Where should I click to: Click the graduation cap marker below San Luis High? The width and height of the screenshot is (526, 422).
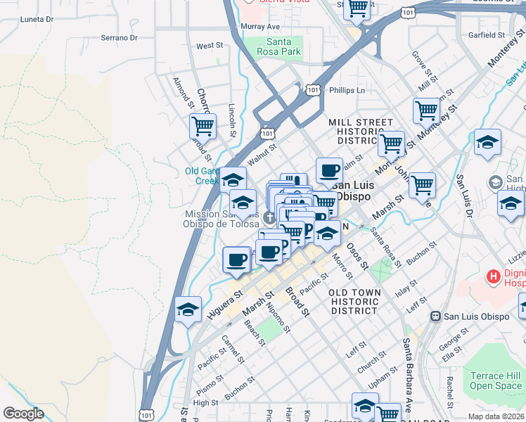pos(511,205)
